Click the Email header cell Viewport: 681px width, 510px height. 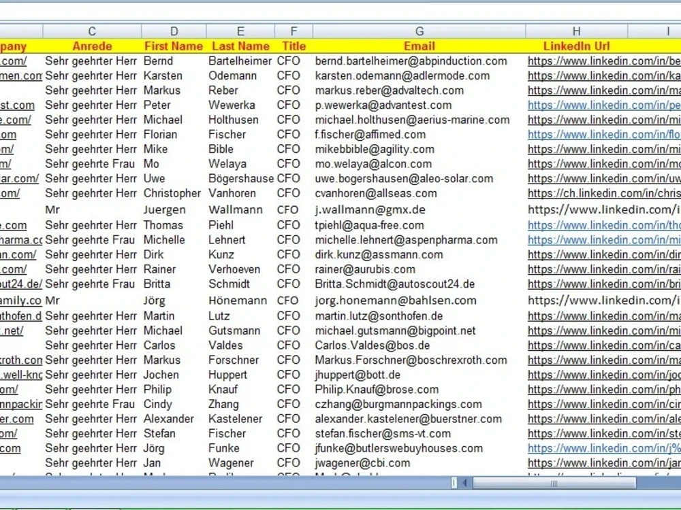tap(419, 46)
